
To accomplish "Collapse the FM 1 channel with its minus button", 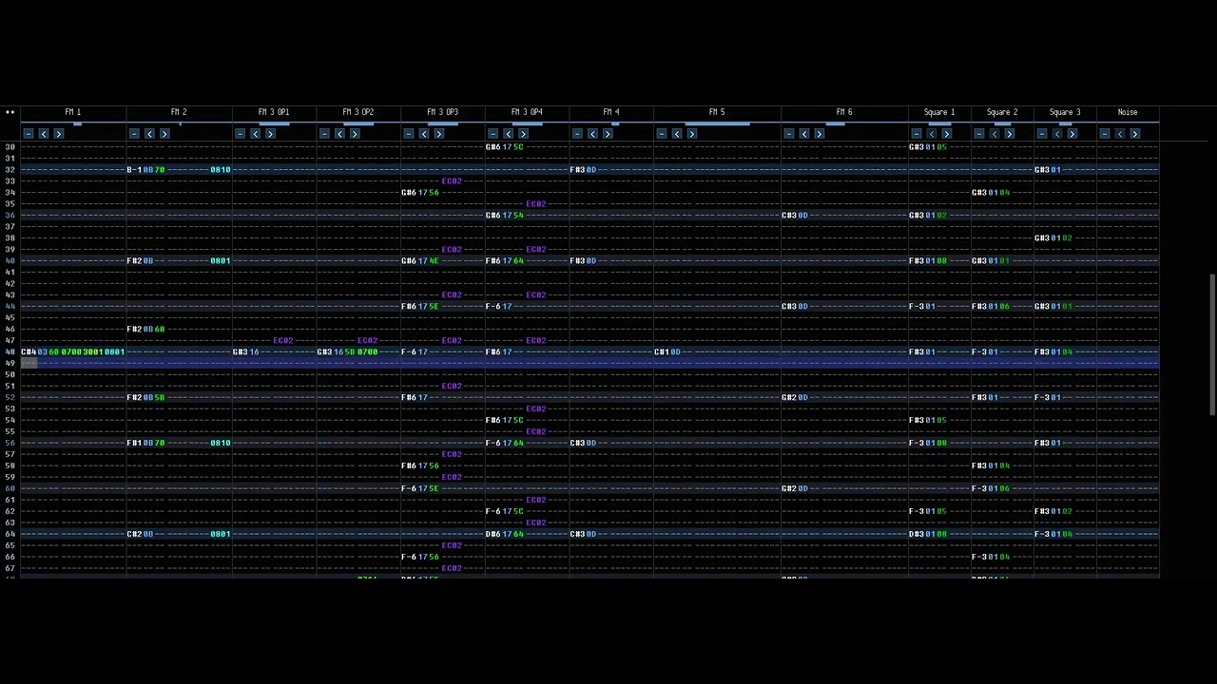I will point(29,134).
